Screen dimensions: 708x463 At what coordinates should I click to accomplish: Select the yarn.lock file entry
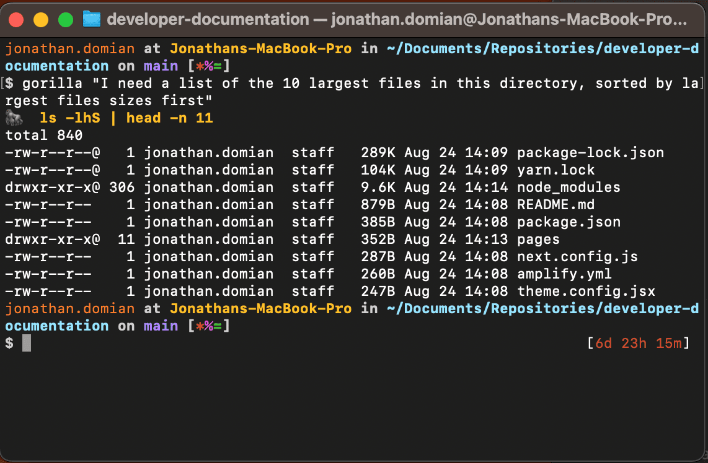pos(555,170)
